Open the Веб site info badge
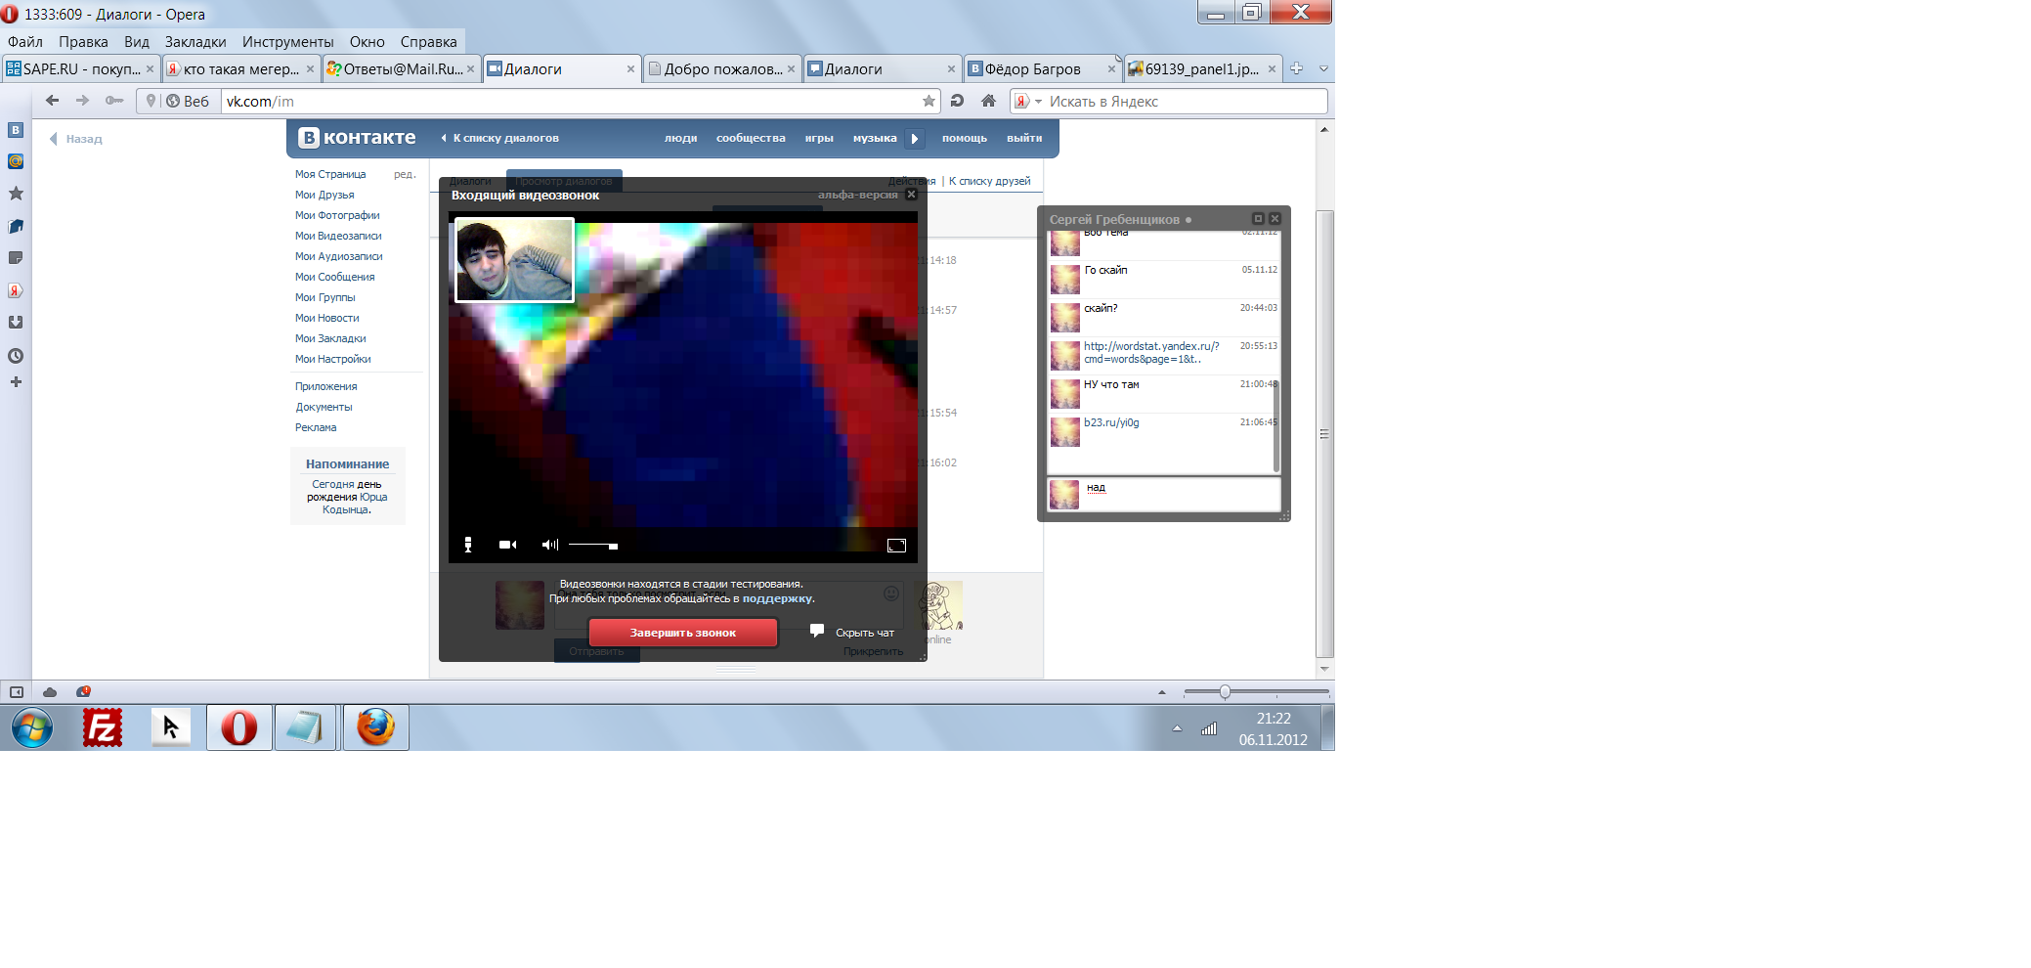The width and height of the screenshot is (2031, 968). (x=187, y=101)
